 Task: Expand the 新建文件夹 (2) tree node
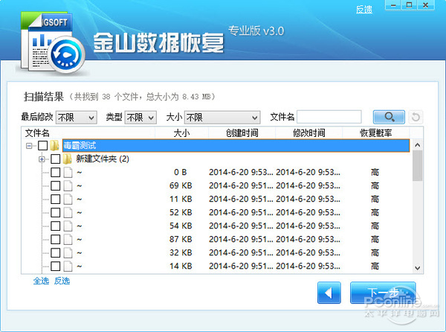pos(42,159)
